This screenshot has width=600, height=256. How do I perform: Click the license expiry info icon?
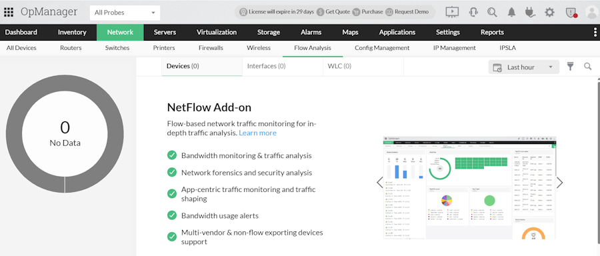click(x=243, y=12)
